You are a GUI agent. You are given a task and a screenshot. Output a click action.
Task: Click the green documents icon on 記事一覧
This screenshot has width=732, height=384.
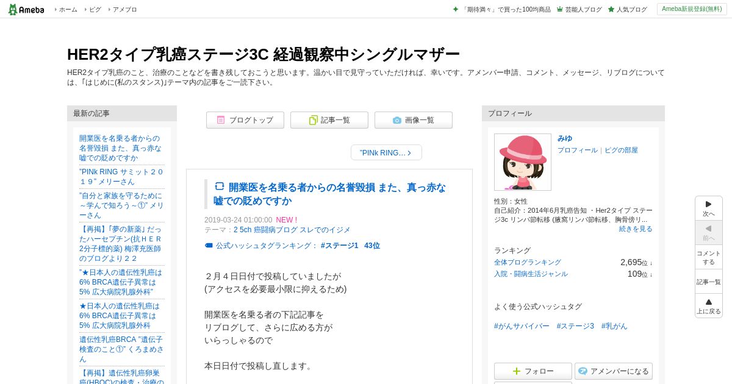313,120
